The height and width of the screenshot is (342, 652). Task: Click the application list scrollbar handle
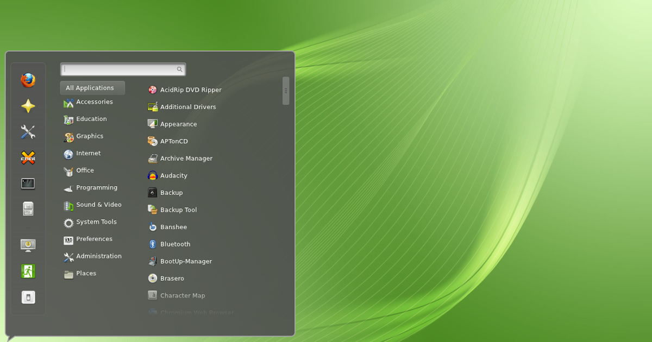pos(286,91)
